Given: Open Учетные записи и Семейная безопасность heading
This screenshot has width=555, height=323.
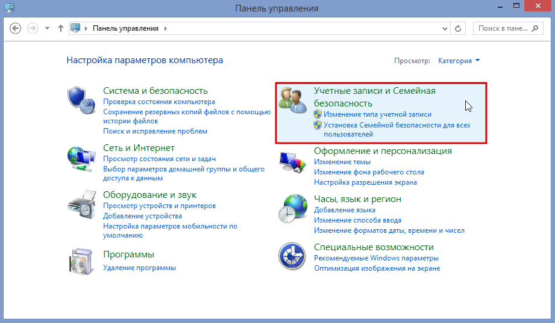Looking at the screenshot, I should (374, 97).
